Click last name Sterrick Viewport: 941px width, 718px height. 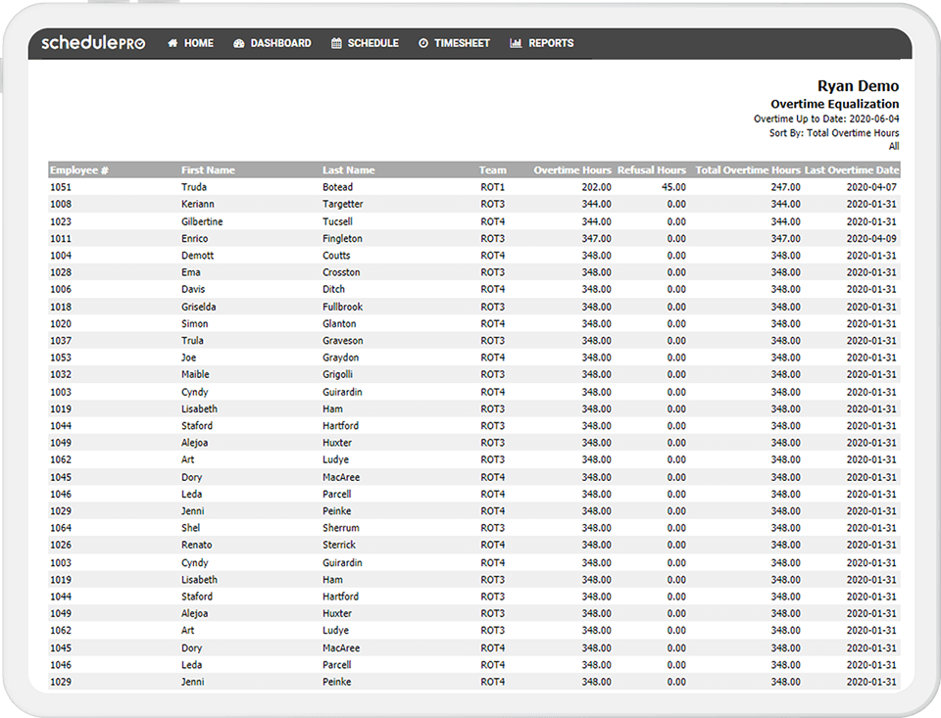tap(339, 545)
